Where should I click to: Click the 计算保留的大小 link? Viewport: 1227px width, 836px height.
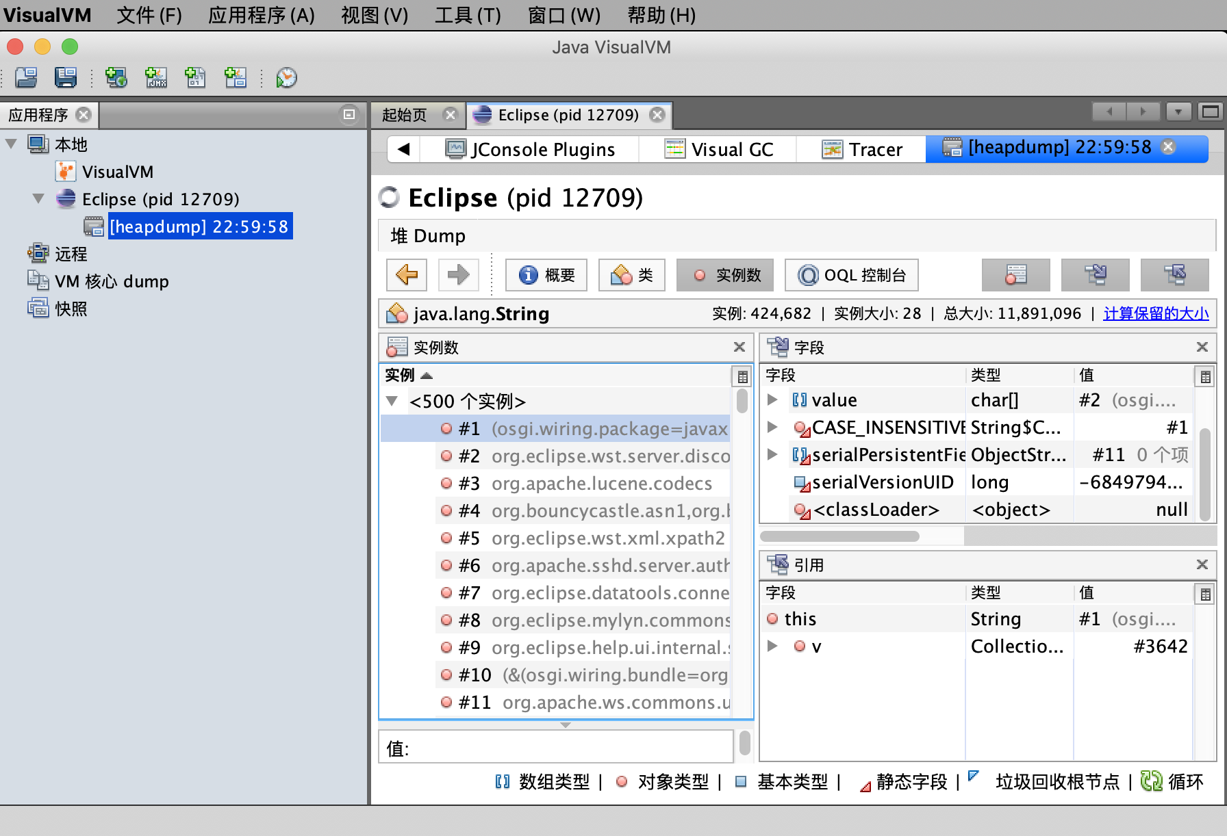[1156, 313]
